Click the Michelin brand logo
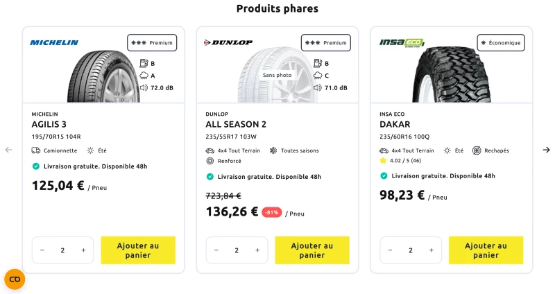Screen dimensions: 555x294 54,43
